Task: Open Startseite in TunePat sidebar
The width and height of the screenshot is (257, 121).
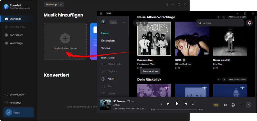Action: tap(15, 19)
